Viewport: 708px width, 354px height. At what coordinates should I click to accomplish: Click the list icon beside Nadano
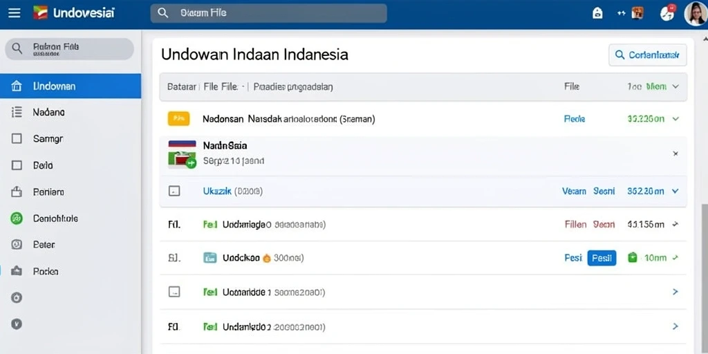pos(17,112)
